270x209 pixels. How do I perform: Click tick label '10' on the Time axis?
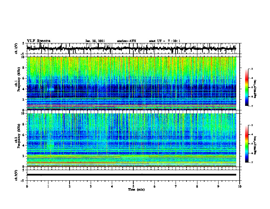pos(240,186)
